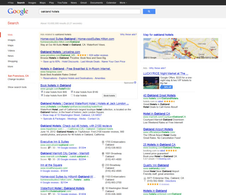Open the Oakland hotels map thumbnail
The width and height of the screenshot is (226, 195).
tap(181, 49)
